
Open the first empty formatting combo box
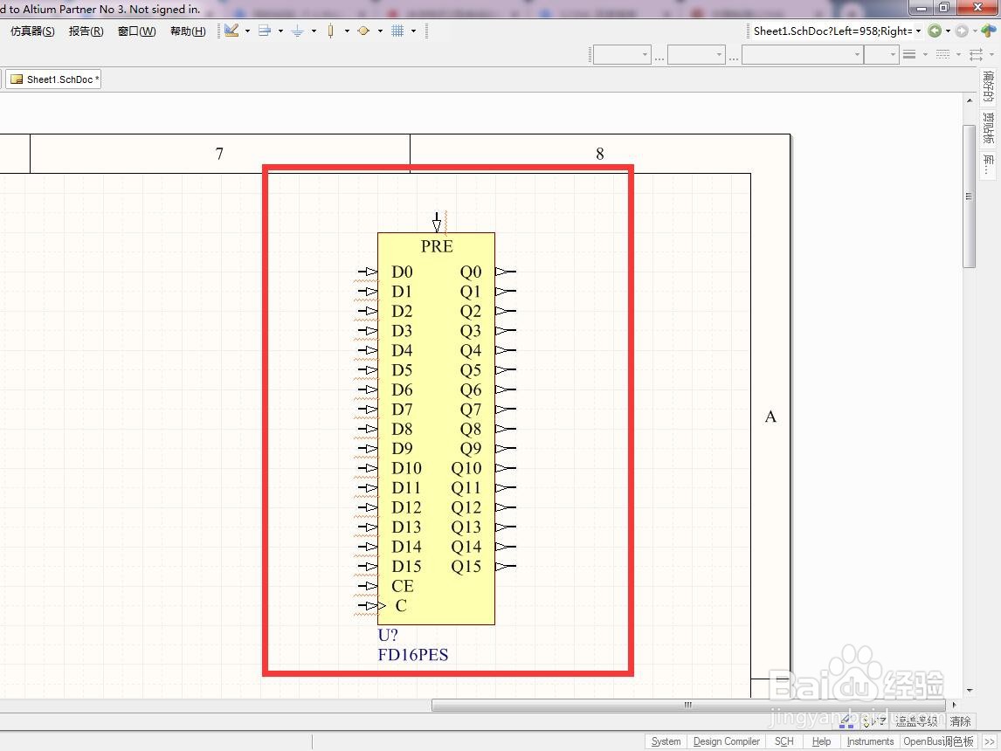click(x=622, y=55)
